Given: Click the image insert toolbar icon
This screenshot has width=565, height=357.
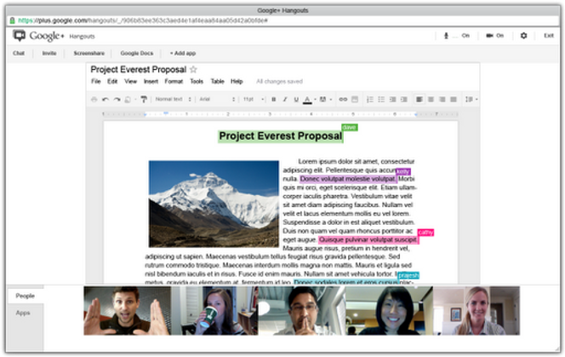Looking at the screenshot, I should click(x=322, y=100).
